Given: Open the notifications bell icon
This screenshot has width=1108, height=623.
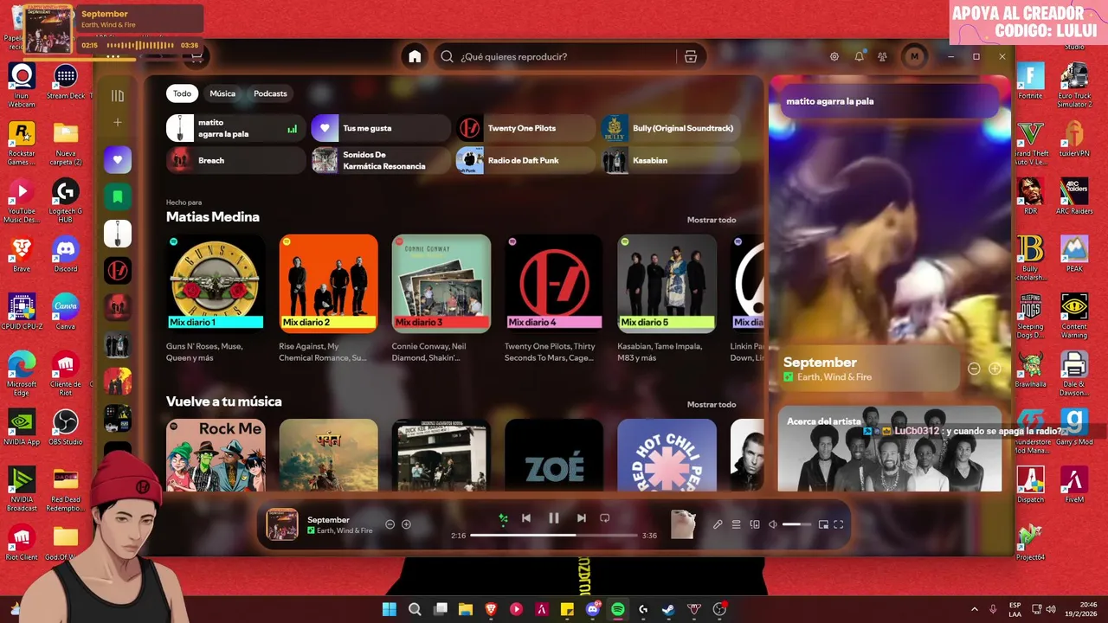Looking at the screenshot, I should tap(859, 56).
